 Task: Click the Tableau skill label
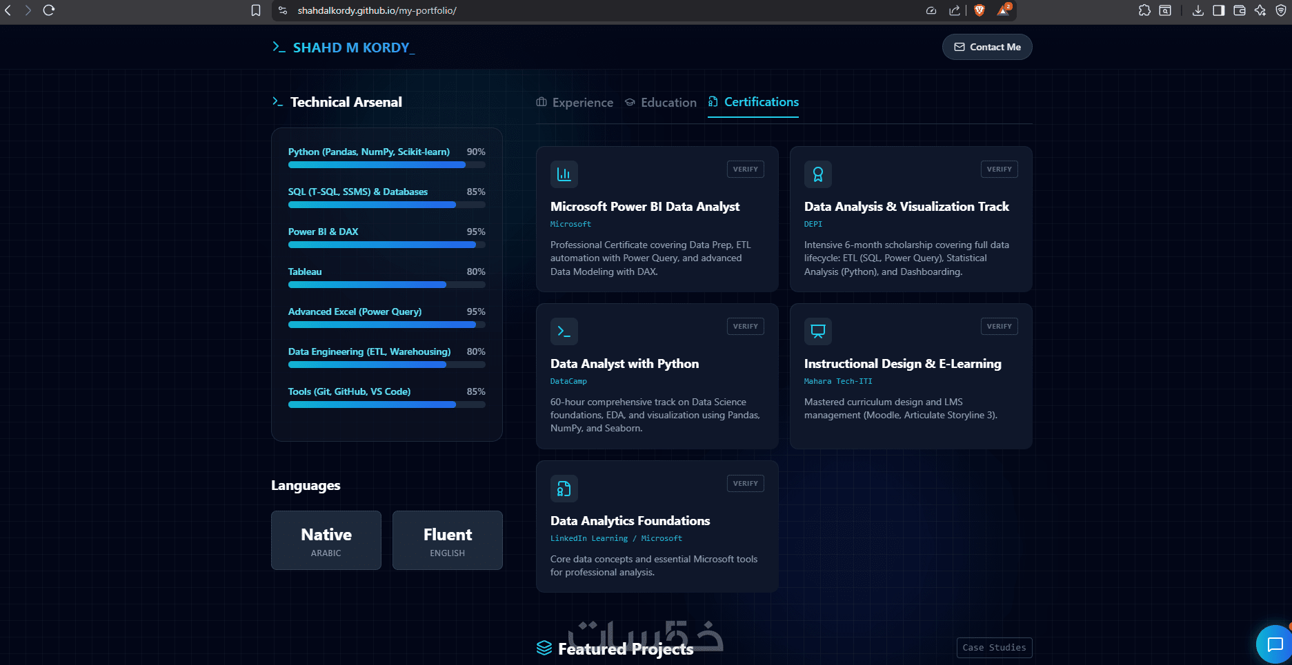305,272
